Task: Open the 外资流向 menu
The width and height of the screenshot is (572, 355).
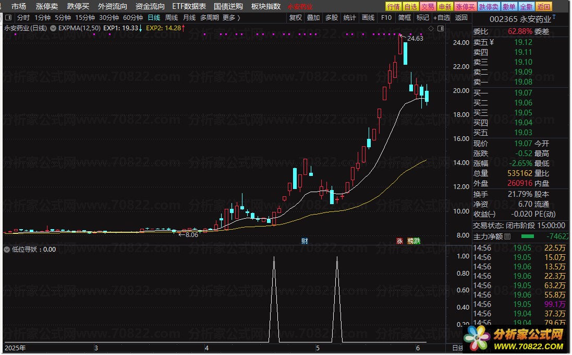Action: tap(112, 7)
